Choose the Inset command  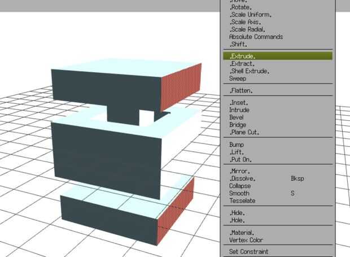278,102
